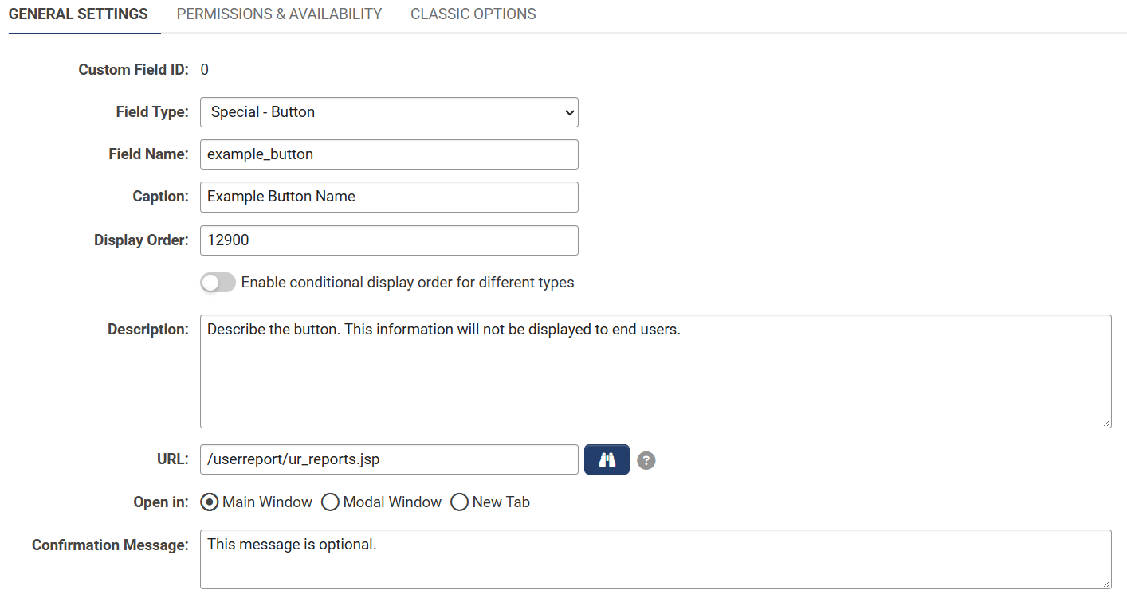
Task: Click the Description textarea resize handle
Action: 1106,423
